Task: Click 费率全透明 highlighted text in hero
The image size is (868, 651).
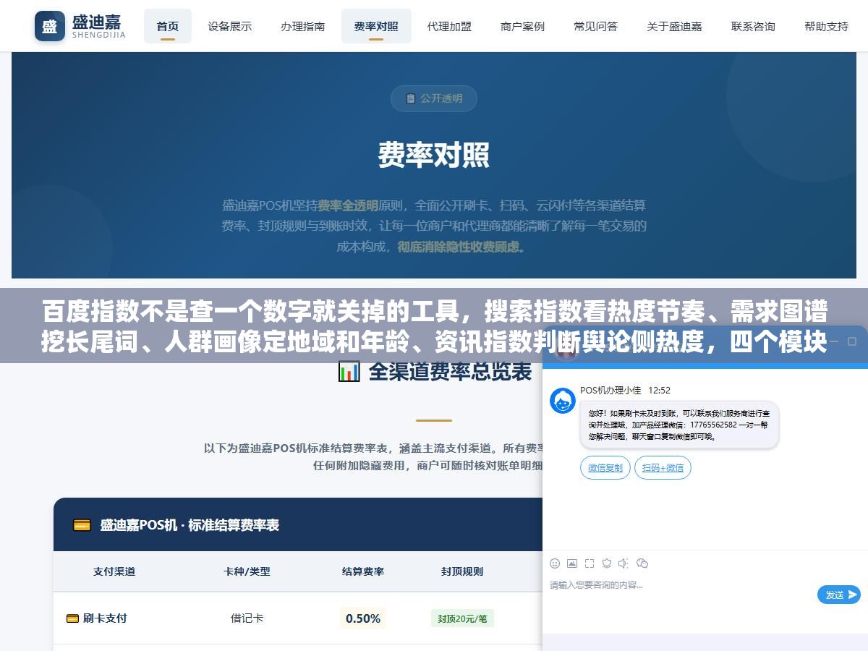Action: 348,205
